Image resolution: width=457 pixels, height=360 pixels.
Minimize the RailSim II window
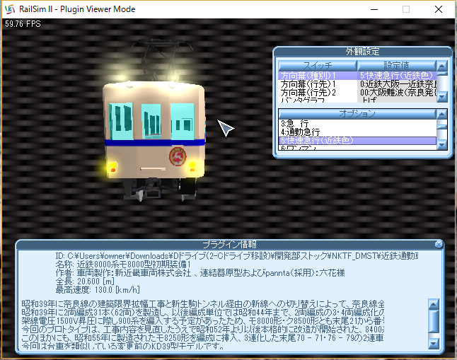(x=374, y=9)
